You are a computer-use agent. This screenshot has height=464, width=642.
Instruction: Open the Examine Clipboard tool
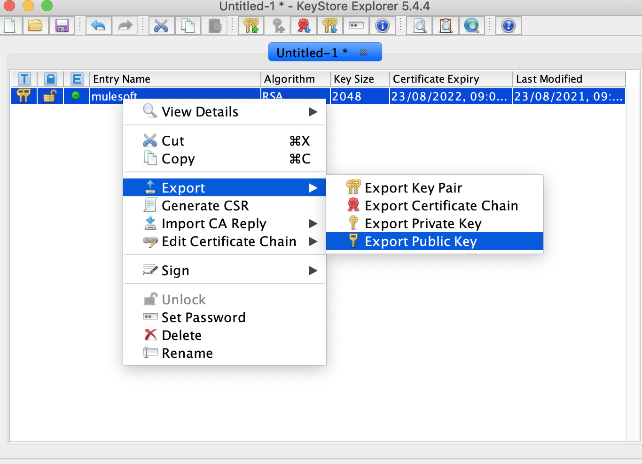(x=446, y=26)
